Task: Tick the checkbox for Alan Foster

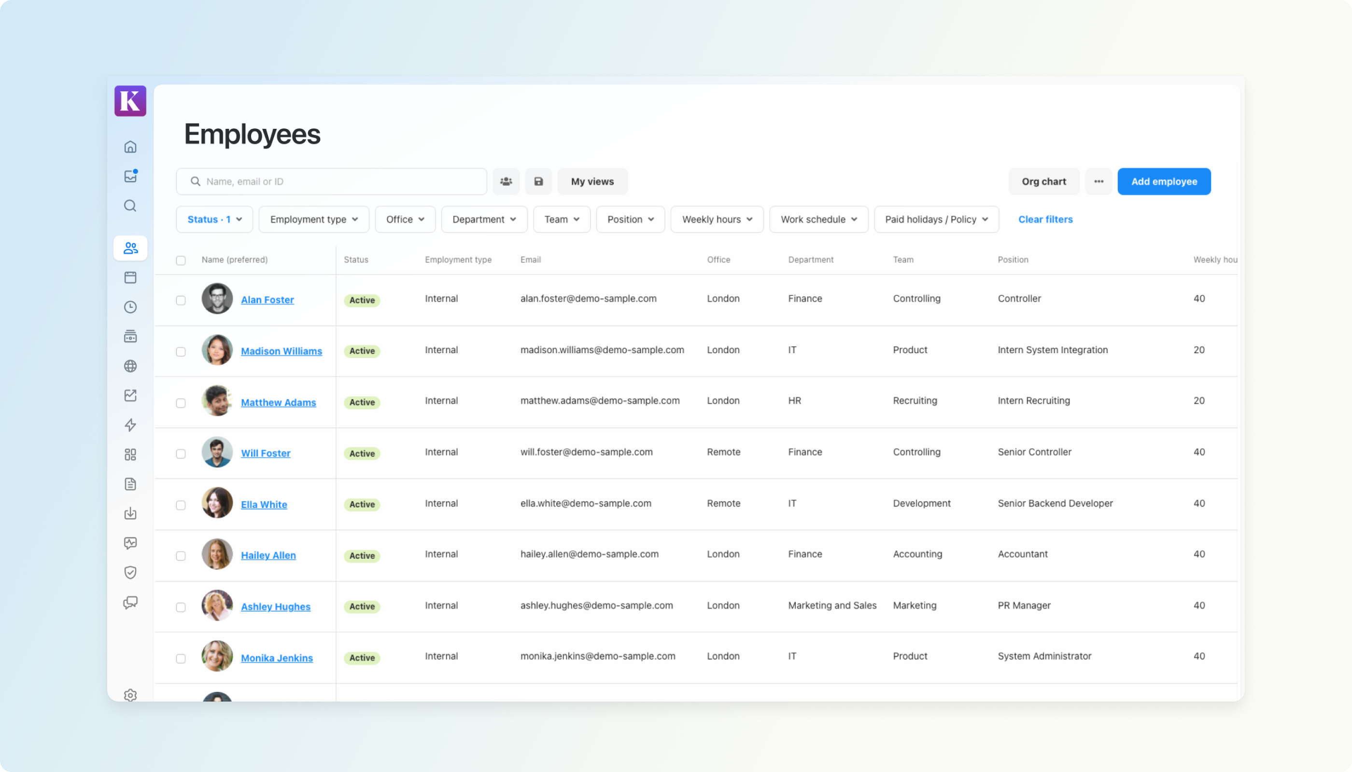Action: tap(181, 300)
